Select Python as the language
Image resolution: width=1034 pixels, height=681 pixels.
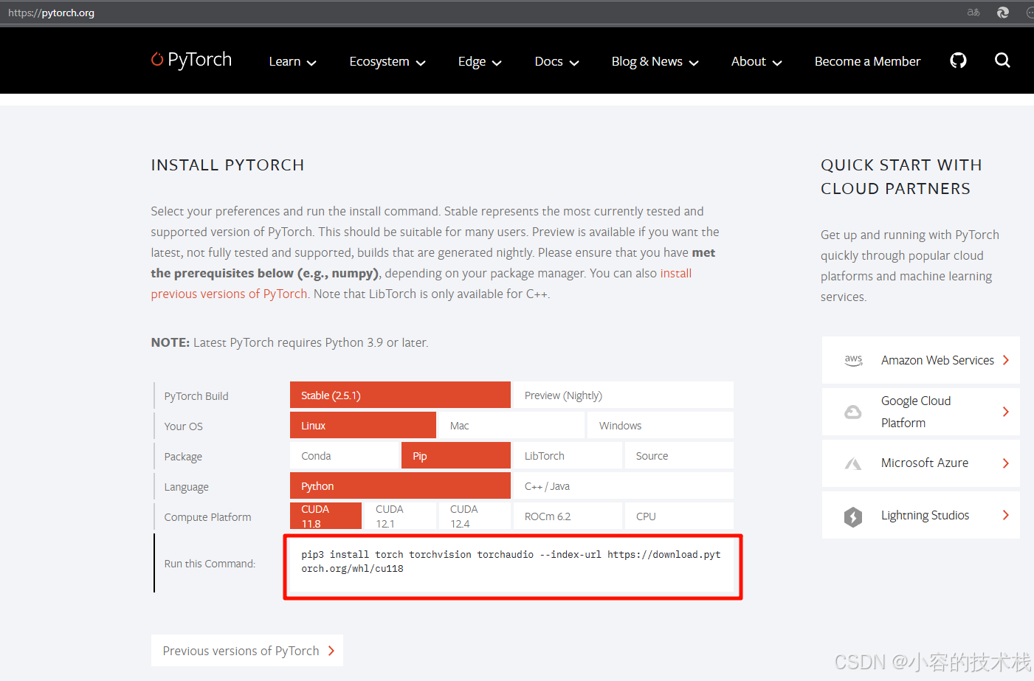click(400, 485)
